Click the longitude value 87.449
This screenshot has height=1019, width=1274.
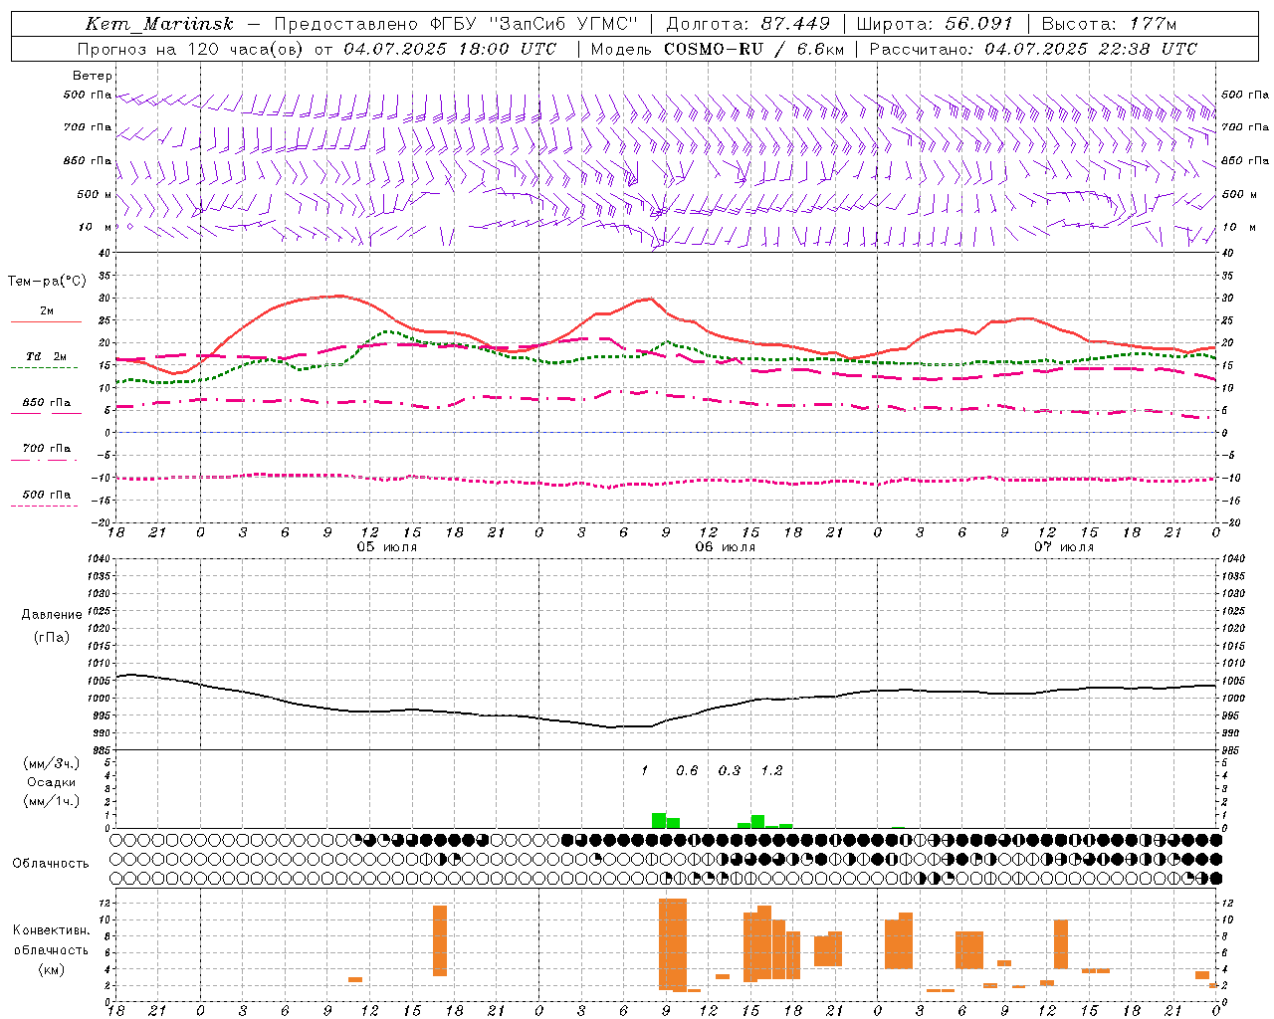click(x=795, y=24)
